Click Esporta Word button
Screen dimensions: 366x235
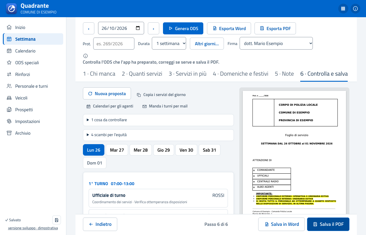tap(229, 28)
